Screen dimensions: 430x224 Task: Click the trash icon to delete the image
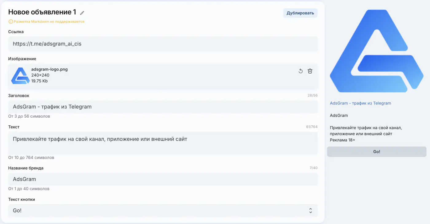pyautogui.click(x=310, y=71)
